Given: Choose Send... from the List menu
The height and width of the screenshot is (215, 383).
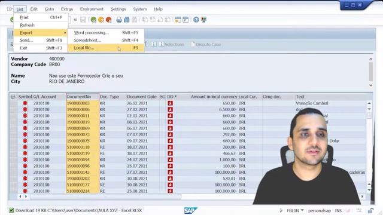Looking at the screenshot, I should 41,40.
